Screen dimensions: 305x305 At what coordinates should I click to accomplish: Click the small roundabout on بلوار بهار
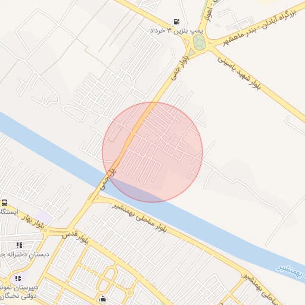click(x=45, y=231)
